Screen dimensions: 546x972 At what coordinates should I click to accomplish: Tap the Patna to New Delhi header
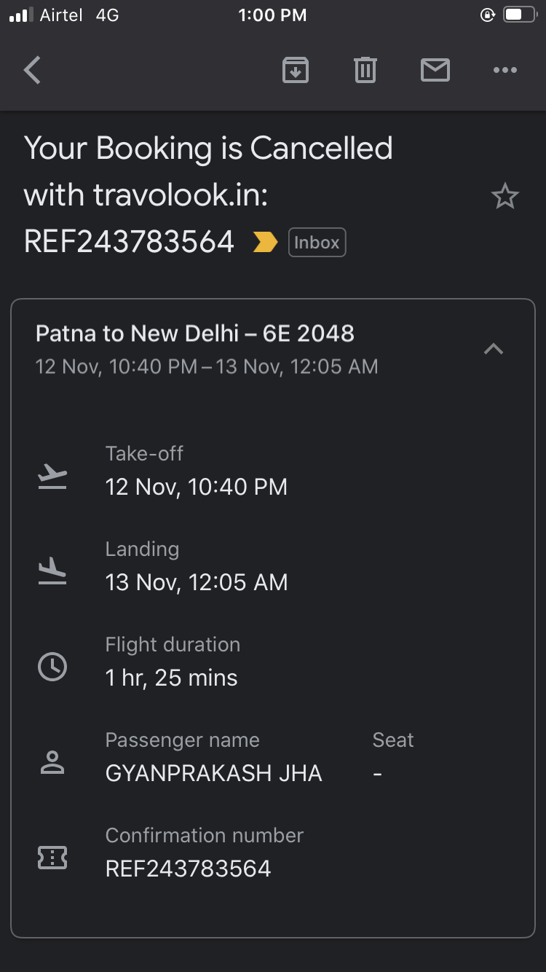coord(195,334)
